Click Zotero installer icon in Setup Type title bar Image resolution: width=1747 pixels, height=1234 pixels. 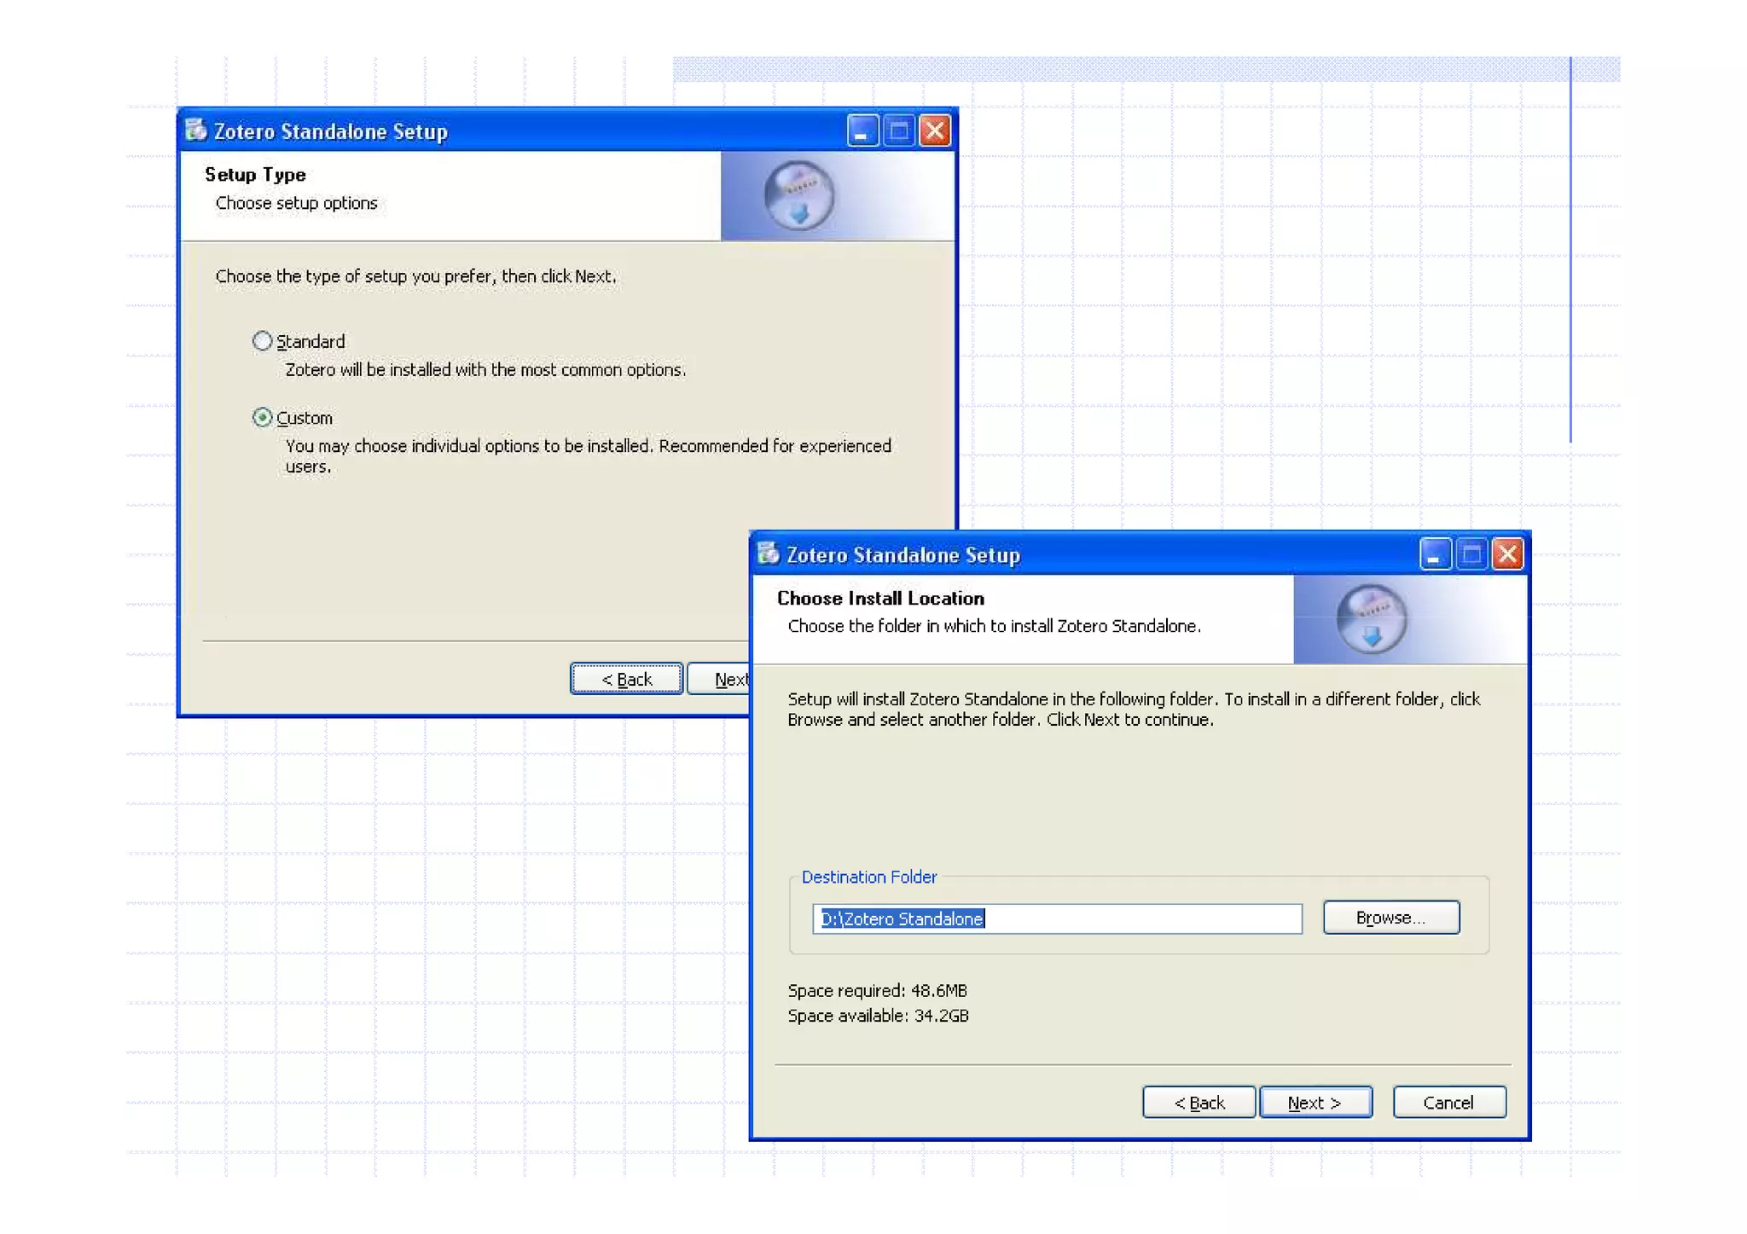tap(196, 130)
